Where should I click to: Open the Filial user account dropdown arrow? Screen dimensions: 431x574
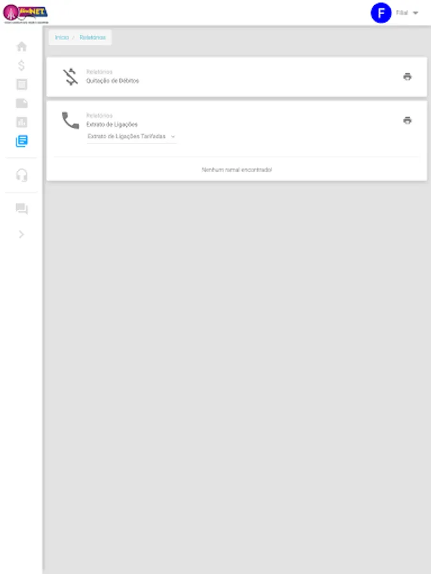pos(415,13)
